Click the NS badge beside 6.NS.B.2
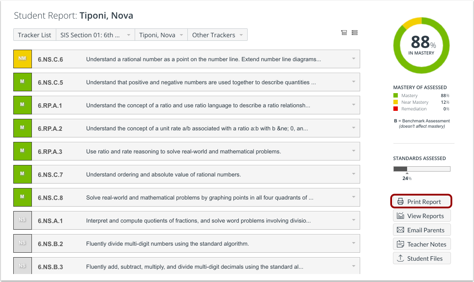 tap(23, 243)
